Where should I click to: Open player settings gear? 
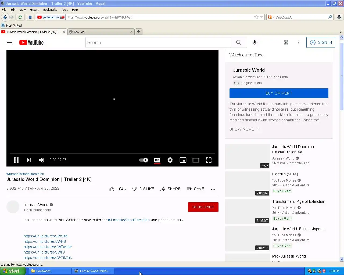click(170, 160)
